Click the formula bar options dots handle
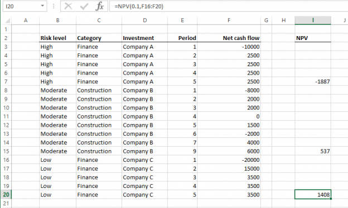The image size is (348, 208). point(54,6)
